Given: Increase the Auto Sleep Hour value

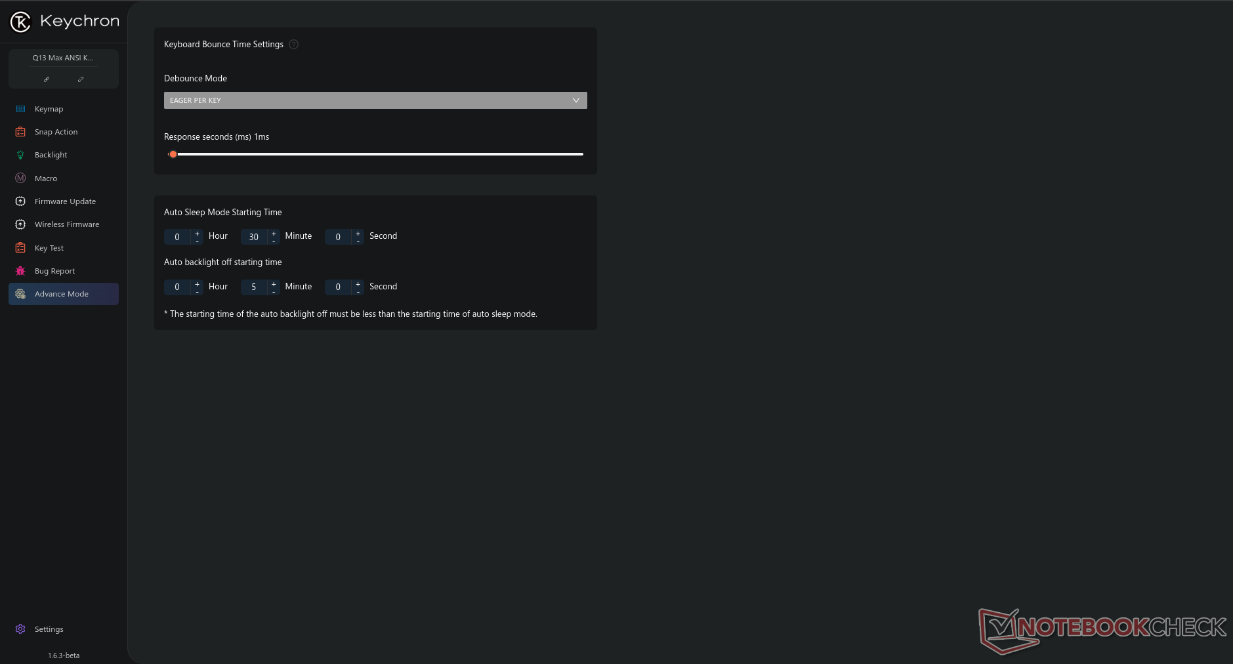Looking at the screenshot, I should coord(197,233).
